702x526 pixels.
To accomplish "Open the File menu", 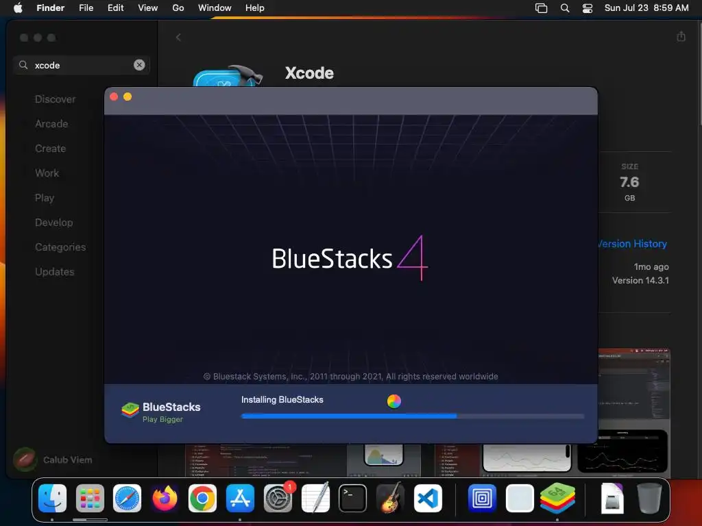I will tap(86, 8).
